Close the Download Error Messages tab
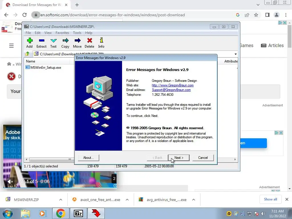The image size is (292, 219). tap(66, 5)
